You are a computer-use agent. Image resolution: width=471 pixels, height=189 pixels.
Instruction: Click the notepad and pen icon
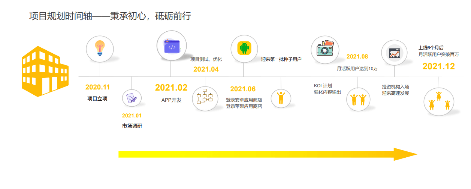[x=132, y=98]
